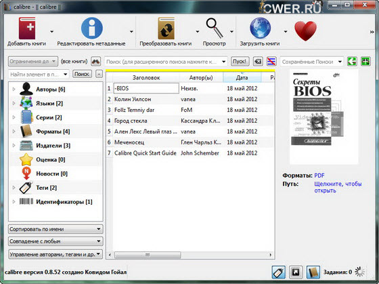Click the PDF format link
The height and width of the screenshot is (284, 379).
(319, 176)
